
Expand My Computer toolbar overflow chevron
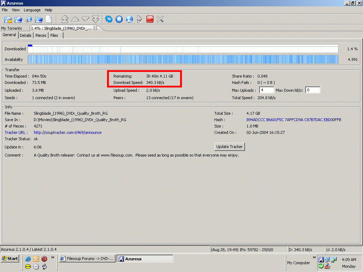tap(314, 257)
